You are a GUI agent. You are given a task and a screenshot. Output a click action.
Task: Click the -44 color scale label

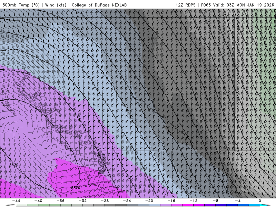[x=16, y=201]
